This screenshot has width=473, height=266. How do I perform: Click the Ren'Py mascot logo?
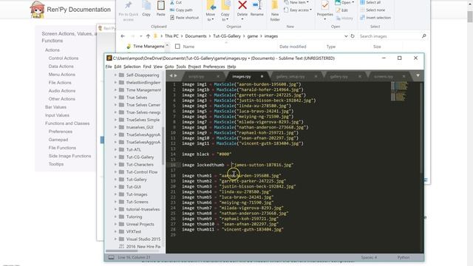37,10
